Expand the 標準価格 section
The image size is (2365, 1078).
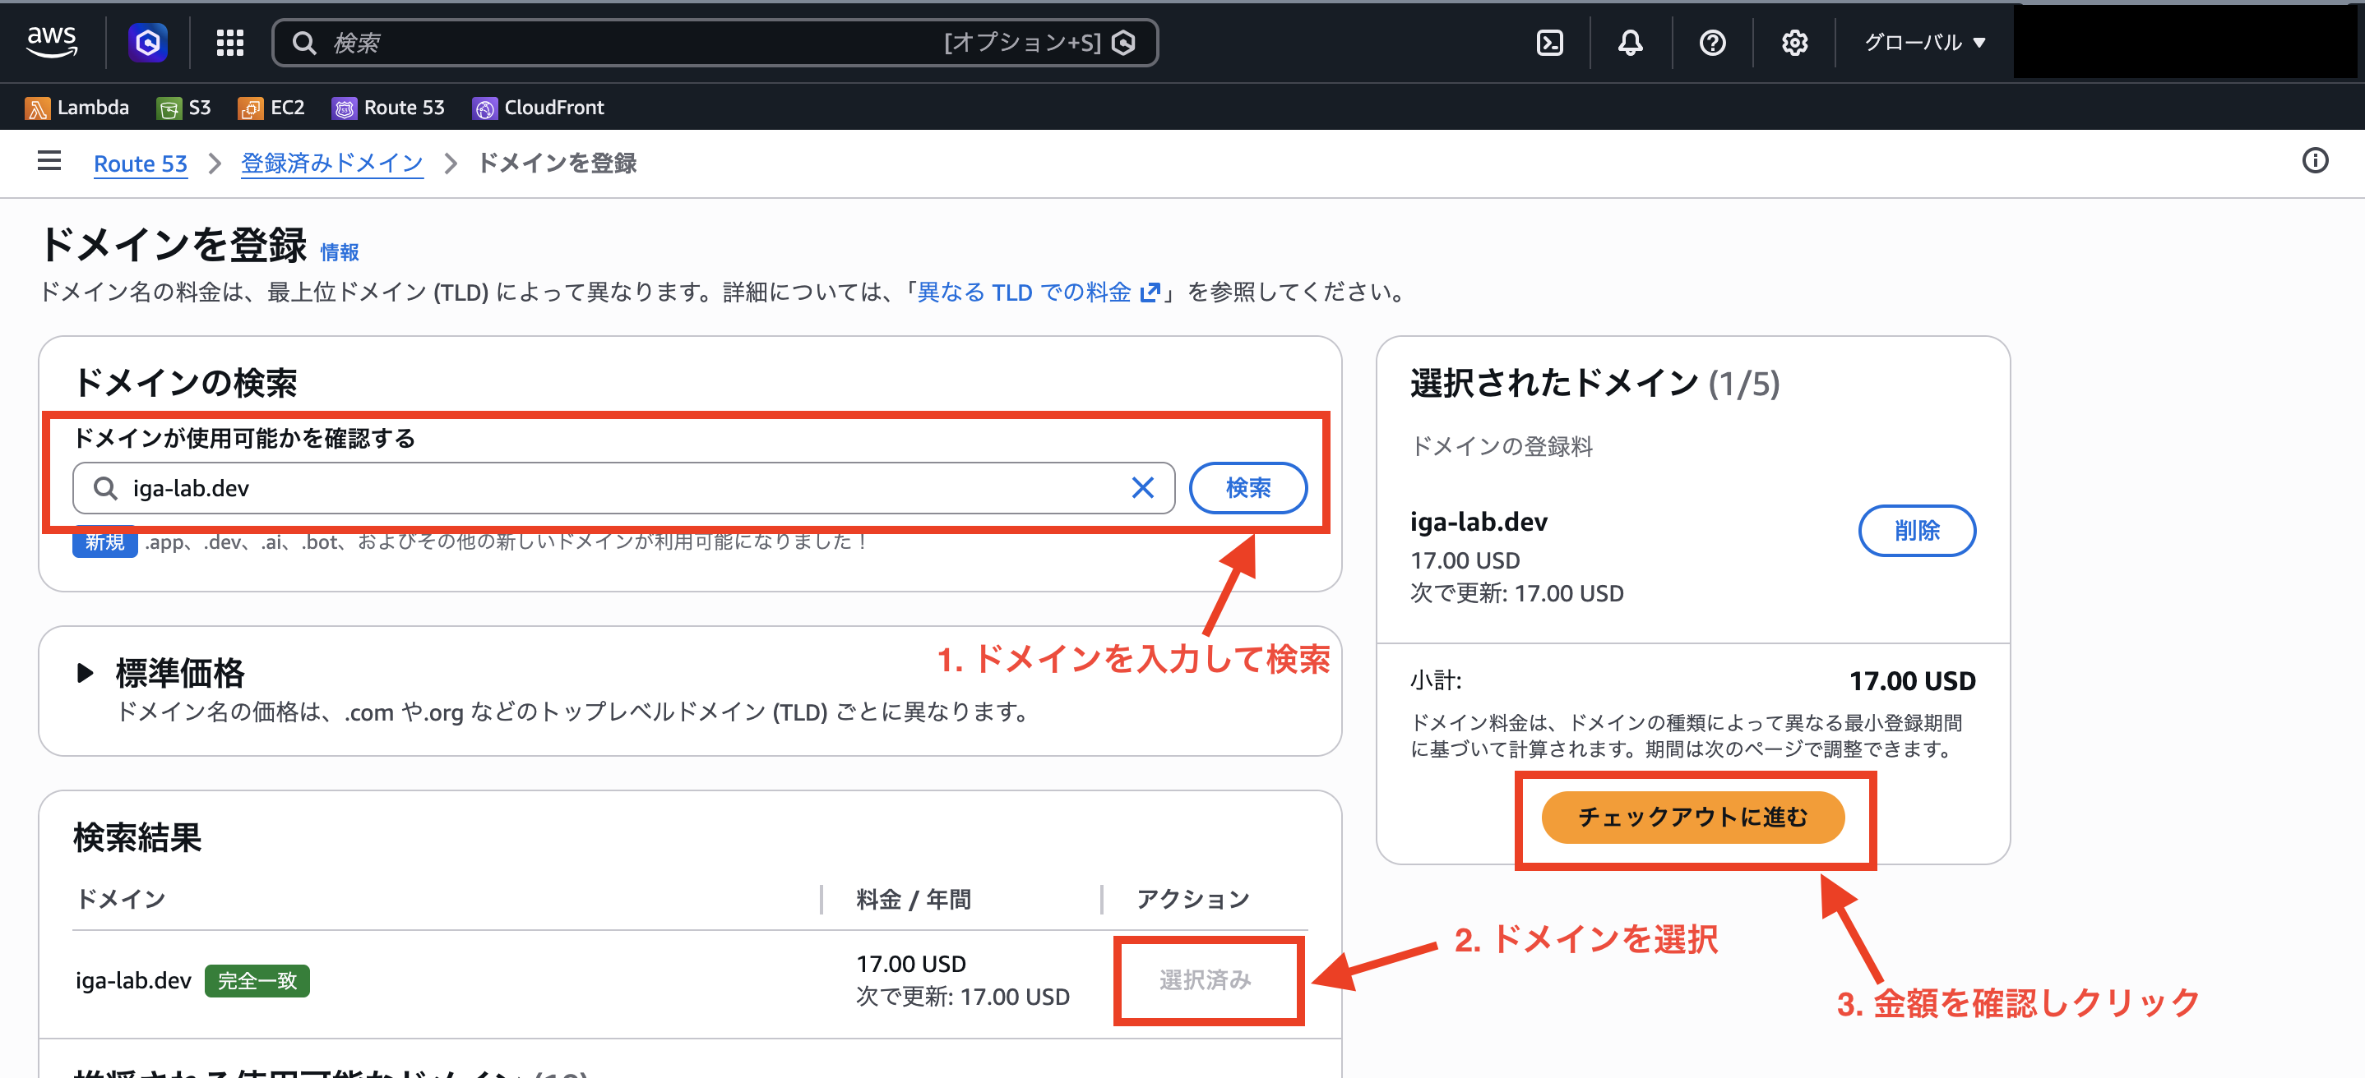coord(86,672)
